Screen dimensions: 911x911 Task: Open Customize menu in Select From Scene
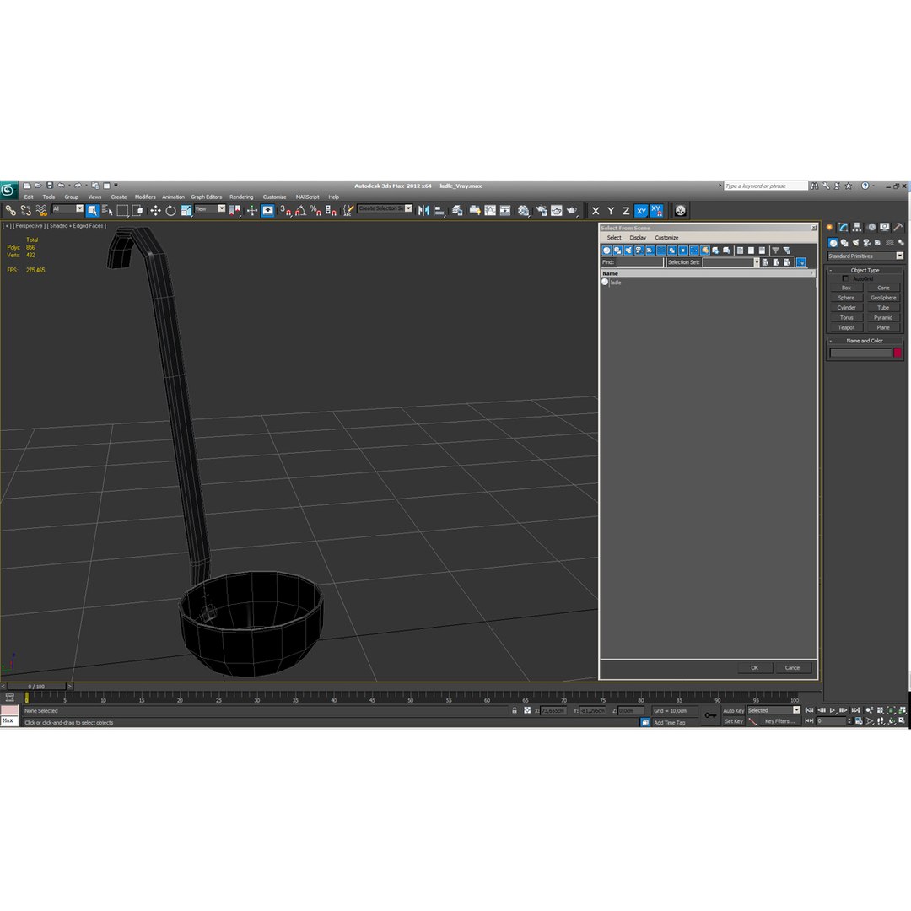(666, 238)
